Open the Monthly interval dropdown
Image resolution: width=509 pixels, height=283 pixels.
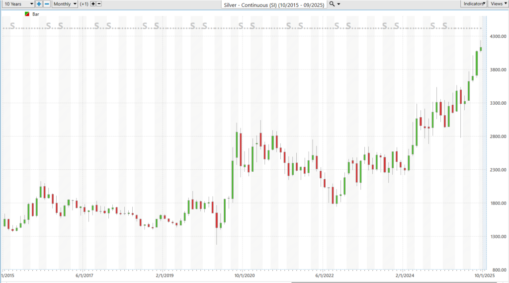(65, 4)
